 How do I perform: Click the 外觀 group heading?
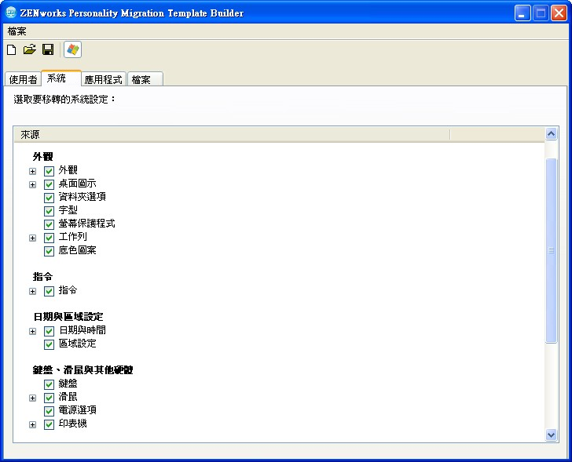tap(42, 157)
